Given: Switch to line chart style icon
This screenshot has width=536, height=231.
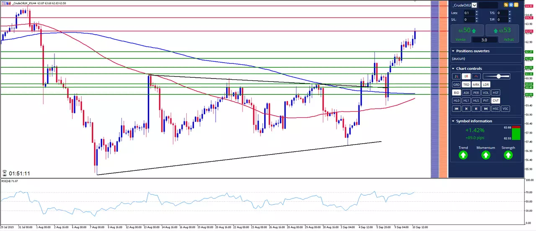Looking at the screenshot, I should pyautogui.click(x=477, y=76).
